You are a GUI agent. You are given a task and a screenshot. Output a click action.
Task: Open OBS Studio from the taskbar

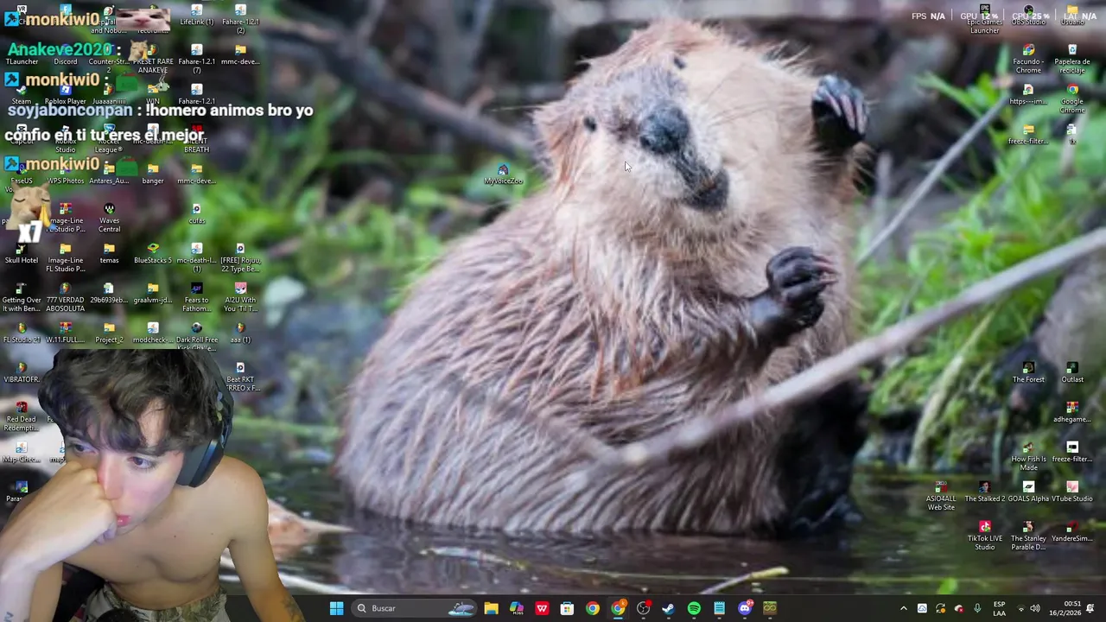coord(643,608)
